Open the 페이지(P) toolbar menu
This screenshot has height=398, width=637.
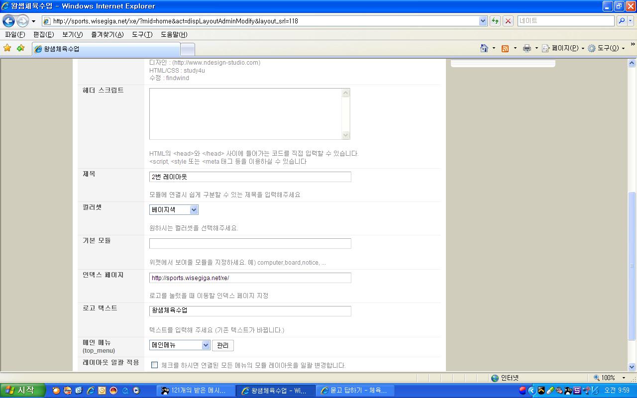pyautogui.click(x=563, y=48)
